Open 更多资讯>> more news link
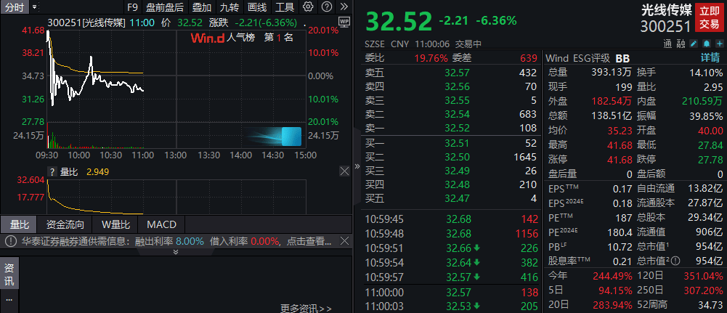Screen dimensions: 727x313 (306, 308)
